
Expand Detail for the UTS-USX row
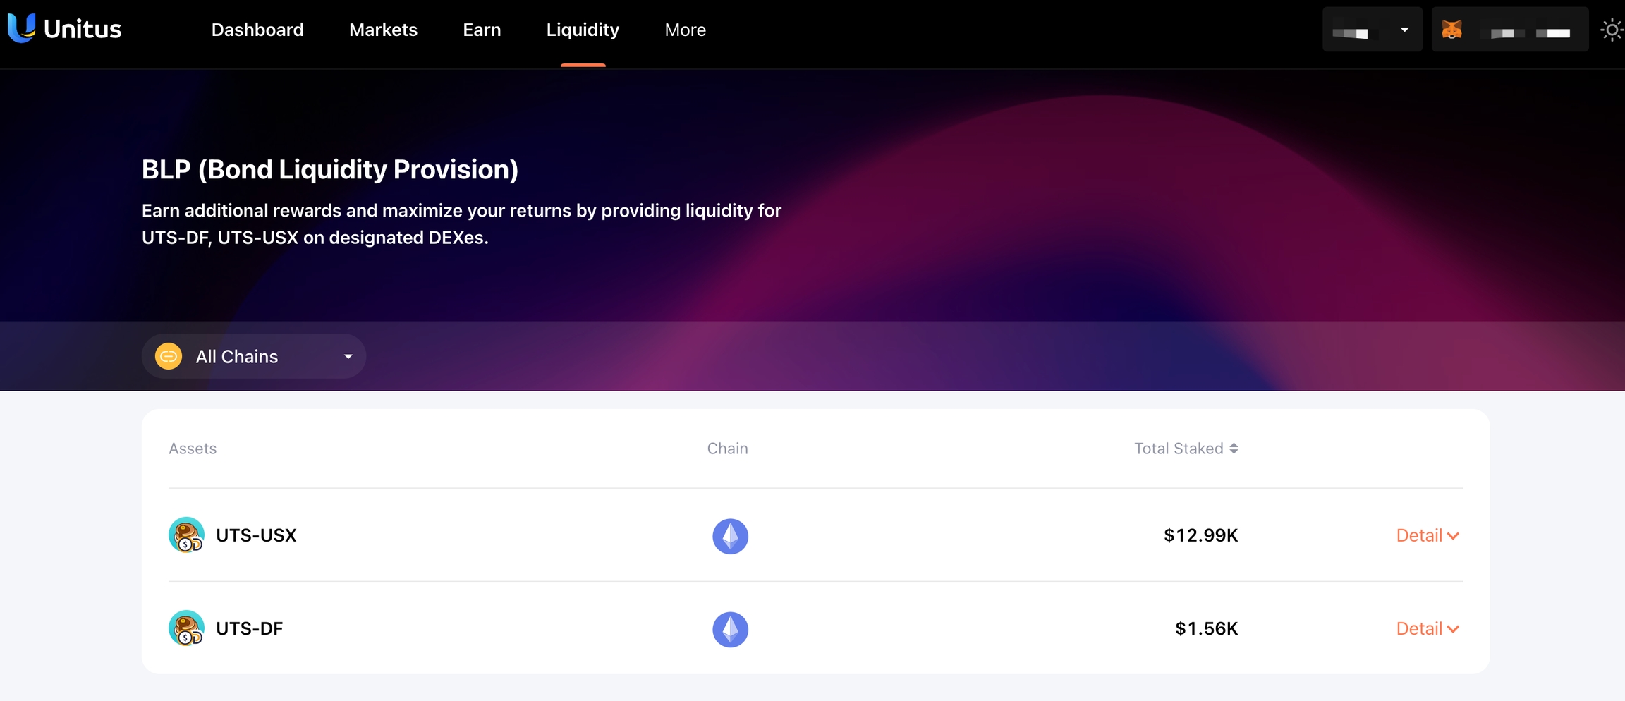click(1427, 535)
